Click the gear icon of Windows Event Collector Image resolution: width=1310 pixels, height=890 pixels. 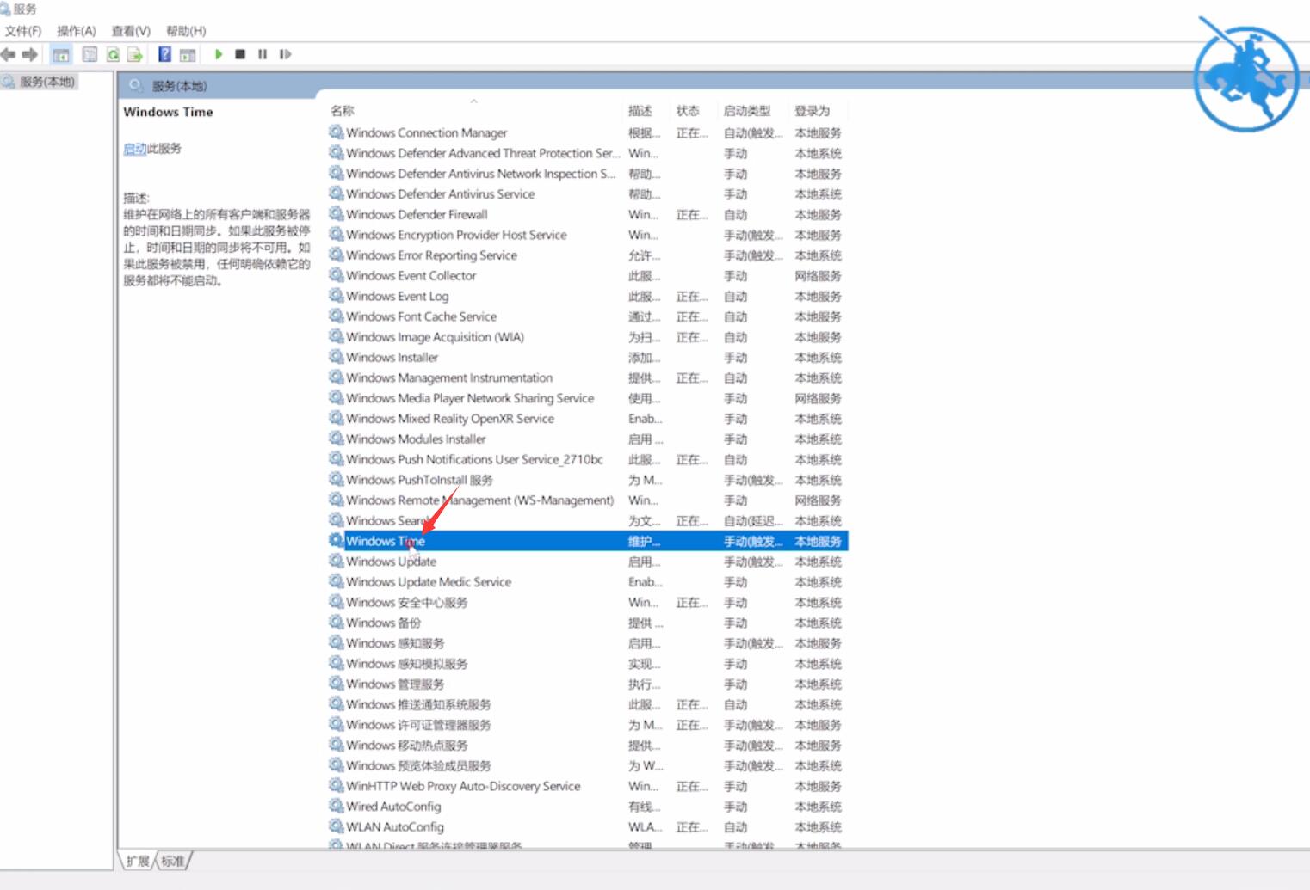337,275
